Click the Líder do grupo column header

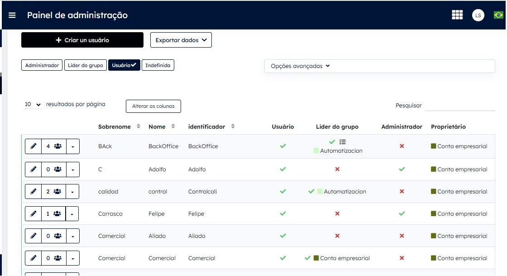[x=337, y=126]
